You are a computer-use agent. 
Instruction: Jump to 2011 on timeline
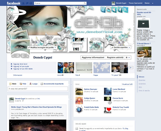click(x=140, y=87)
